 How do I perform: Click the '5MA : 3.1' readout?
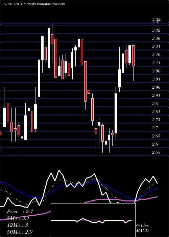(18, 218)
